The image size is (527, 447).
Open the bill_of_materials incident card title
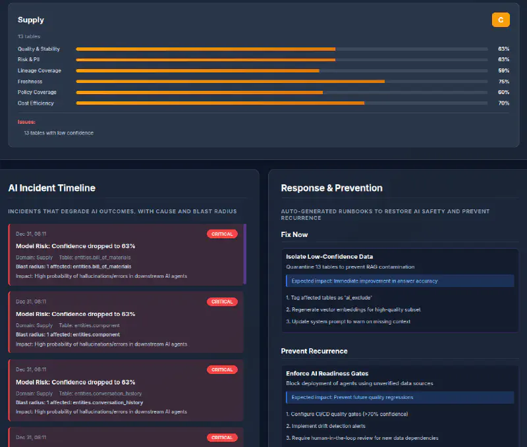point(75,246)
